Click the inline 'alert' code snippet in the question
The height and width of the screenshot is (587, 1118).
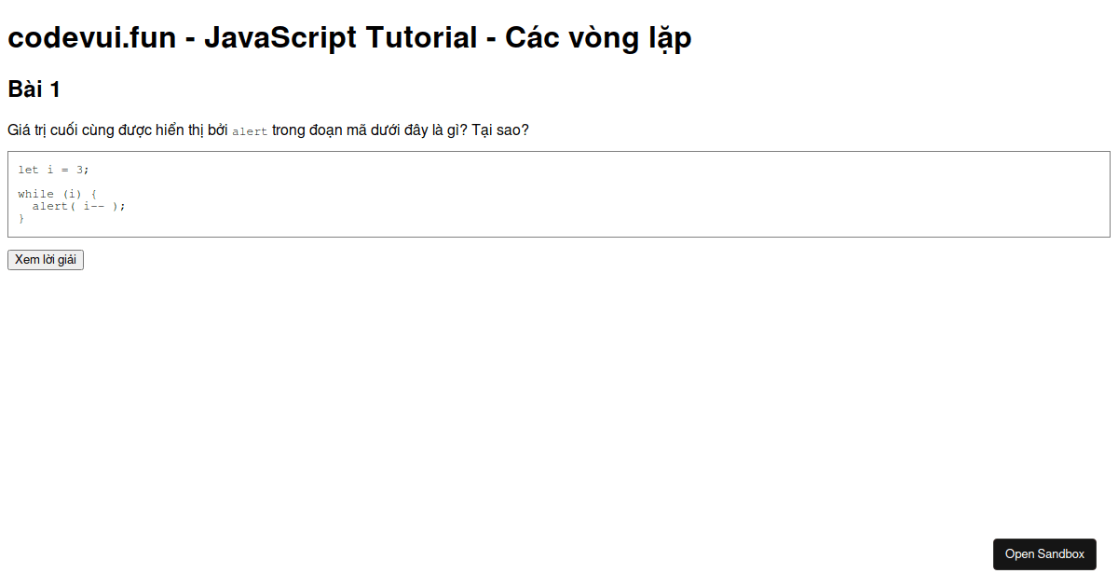(x=250, y=131)
